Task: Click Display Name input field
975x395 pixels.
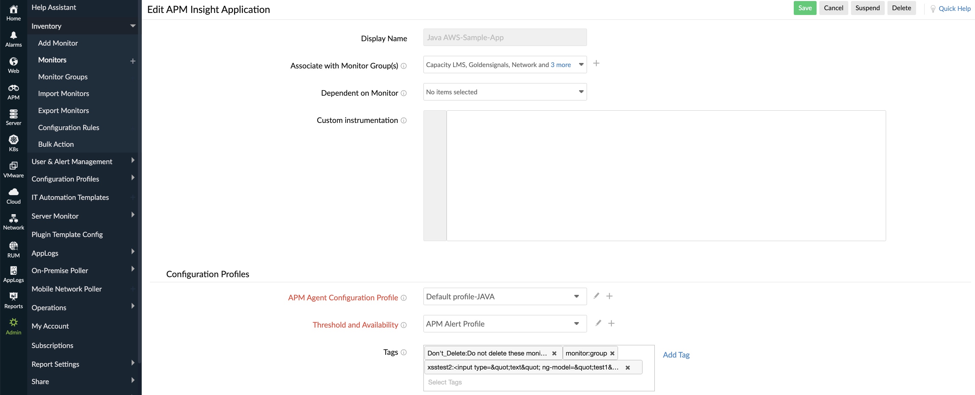Action: click(505, 37)
